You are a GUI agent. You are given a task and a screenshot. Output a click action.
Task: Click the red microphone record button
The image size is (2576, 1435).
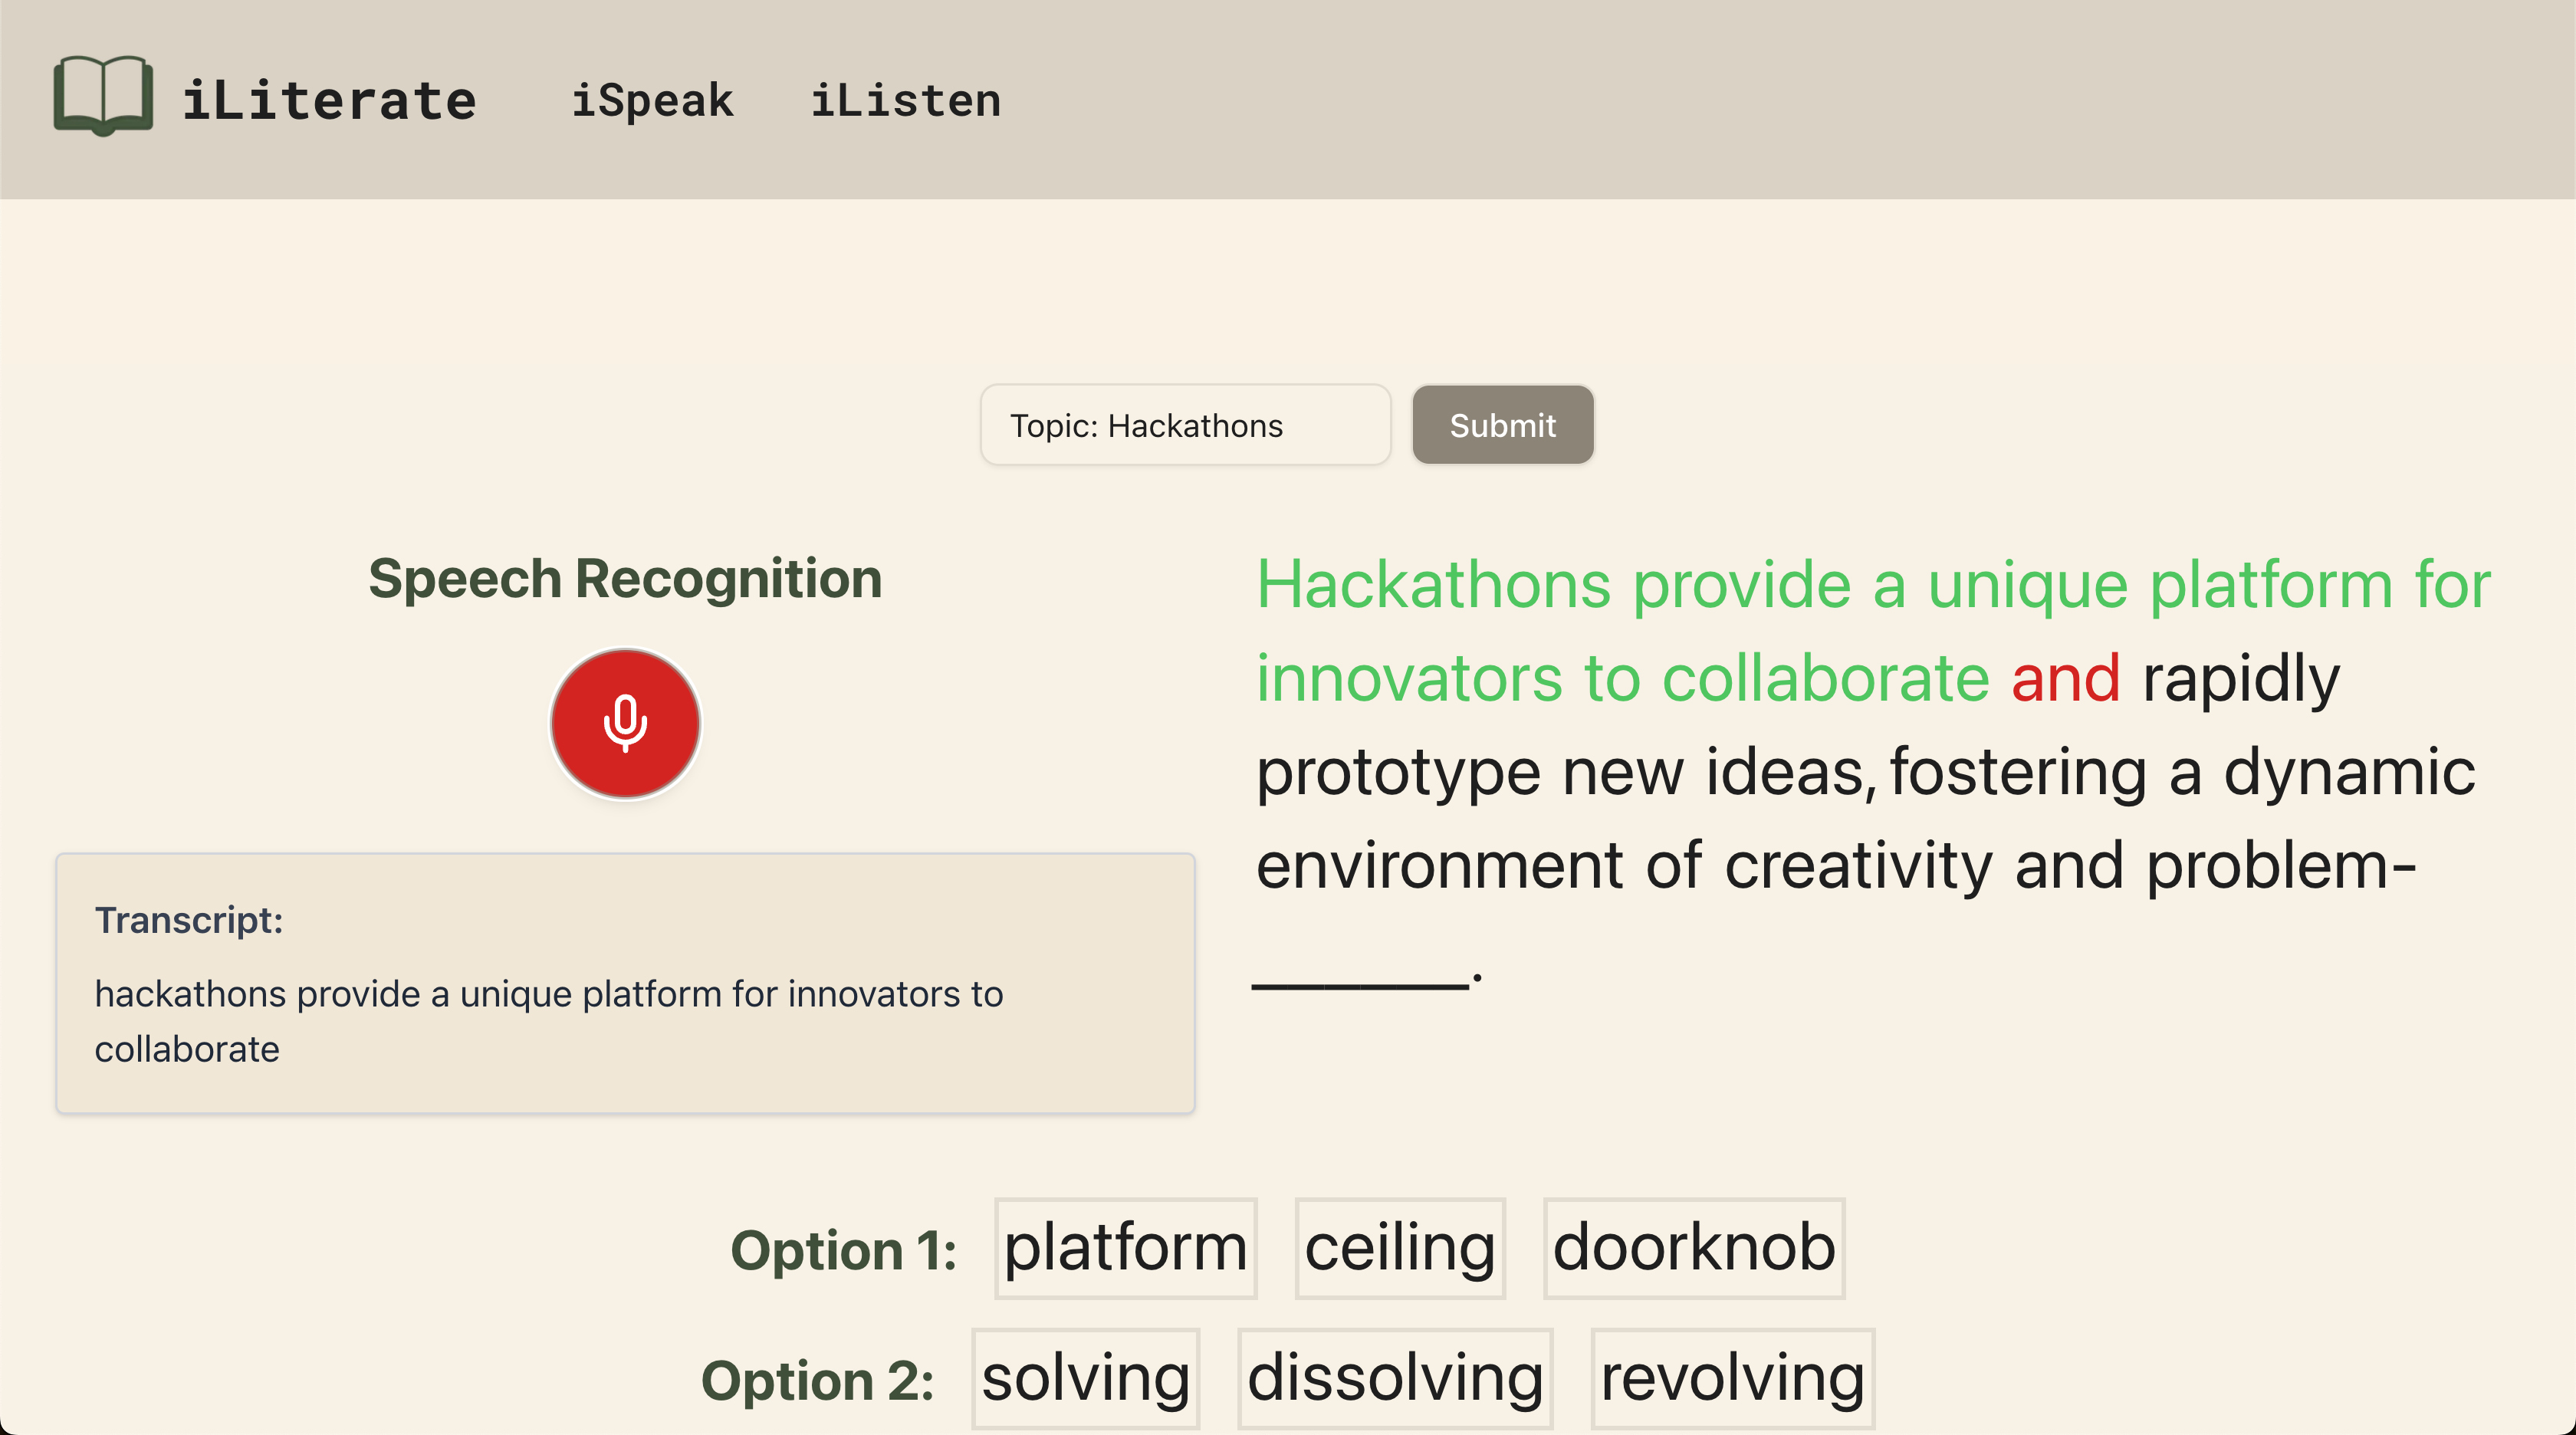tap(625, 723)
